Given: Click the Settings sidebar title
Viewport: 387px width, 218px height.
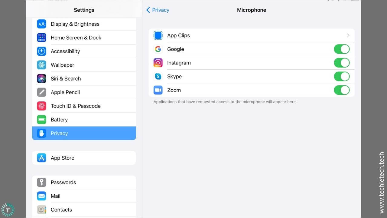Looking at the screenshot, I should (84, 10).
